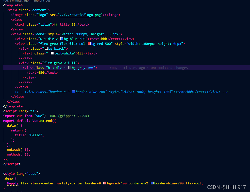Click the white color box beside text-white
The height and width of the screenshot is (192, 250).
click(x=52, y=53)
